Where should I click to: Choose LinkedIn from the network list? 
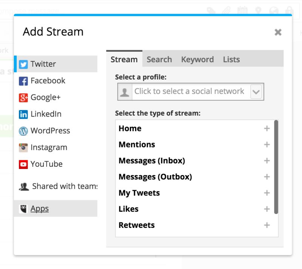(55, 114)
